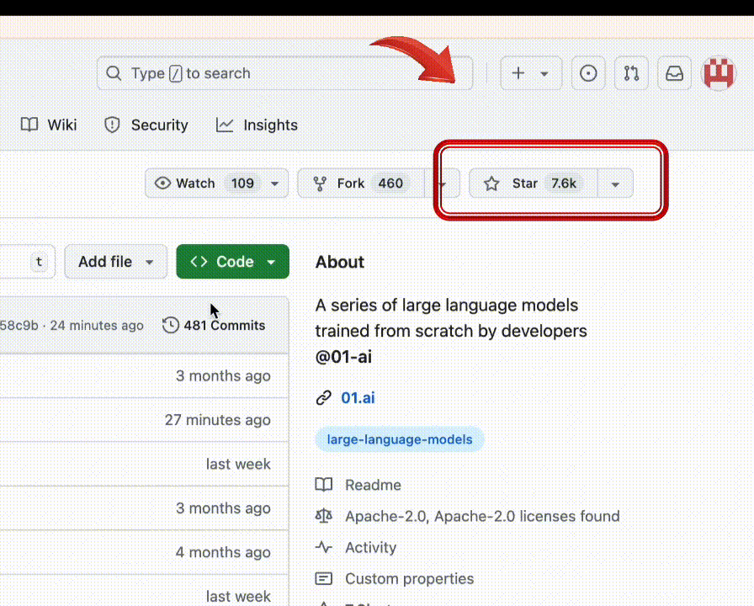The image size is (754, 606).
Task: Click the Insights graph icon
Action: (x=225, y=125)
